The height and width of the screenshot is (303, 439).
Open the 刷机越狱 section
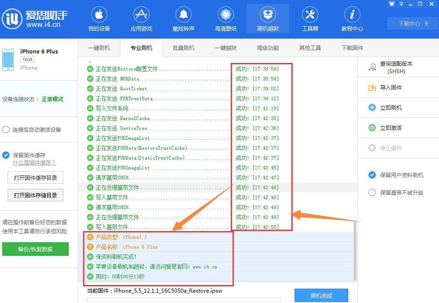(x=268, y=19)
